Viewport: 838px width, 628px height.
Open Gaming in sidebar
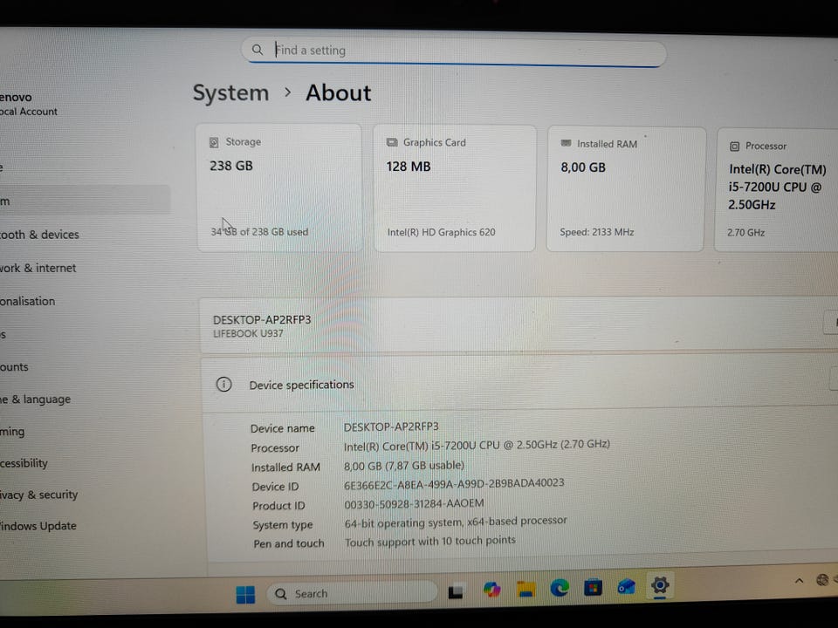[13, 432]
